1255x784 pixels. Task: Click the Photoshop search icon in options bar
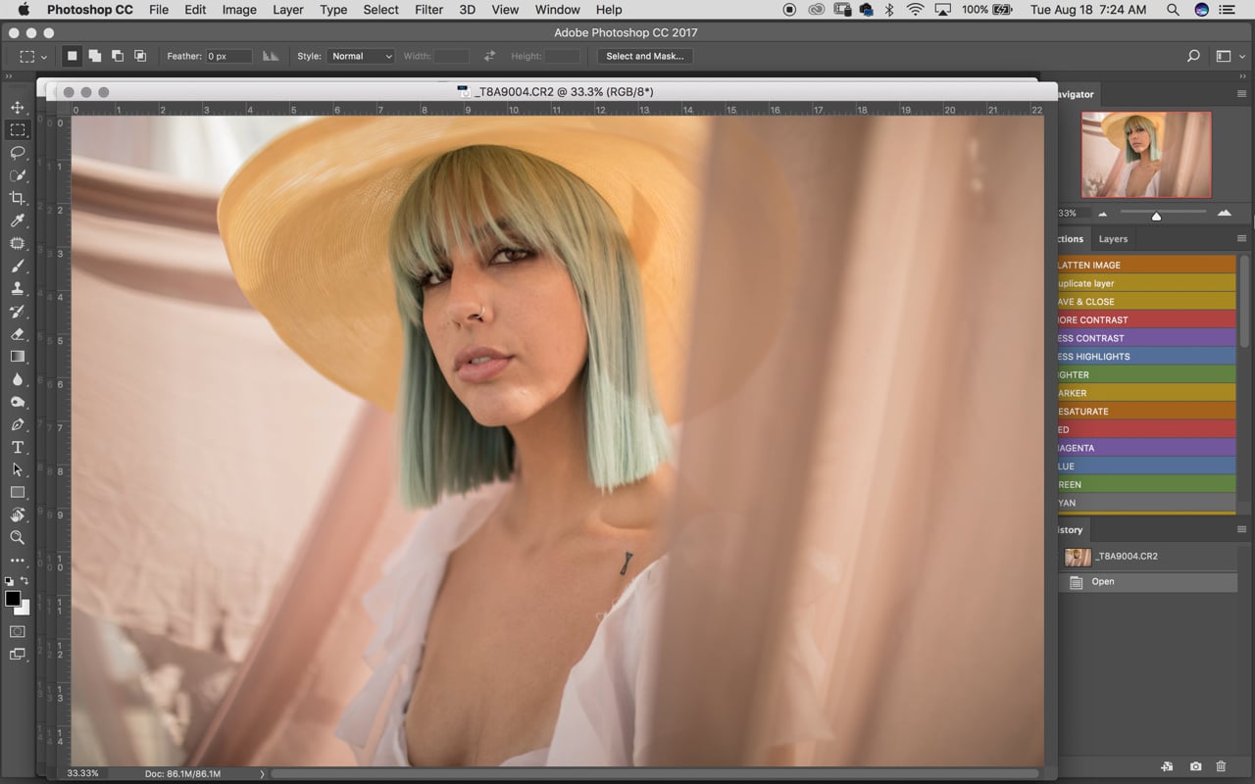click(x=1193, y=56)
